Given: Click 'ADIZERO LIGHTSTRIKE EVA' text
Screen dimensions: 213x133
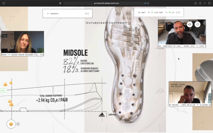Looking at the screenshot, I should 87,62.
